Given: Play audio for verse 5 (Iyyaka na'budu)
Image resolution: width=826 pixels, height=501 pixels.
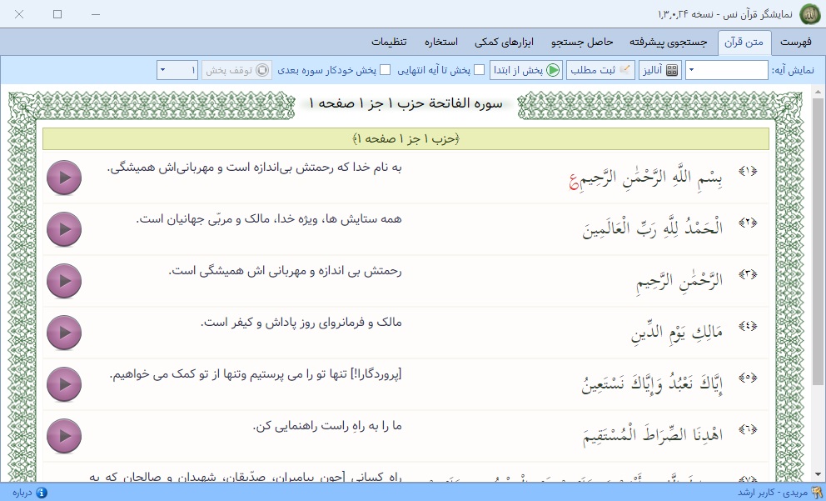Looking at the screenshot, I should click(x=64, y=384).
